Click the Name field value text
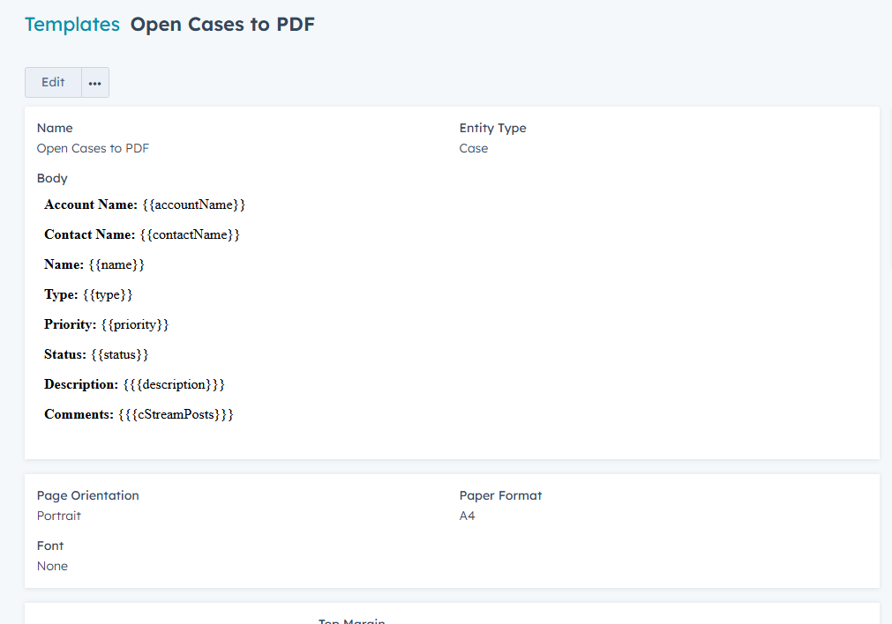 (x=93, y=148)
